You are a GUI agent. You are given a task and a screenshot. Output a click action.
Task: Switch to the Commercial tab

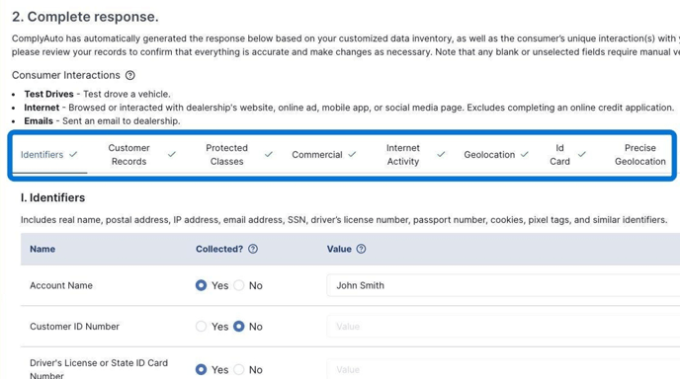click(x=317, y=155)
